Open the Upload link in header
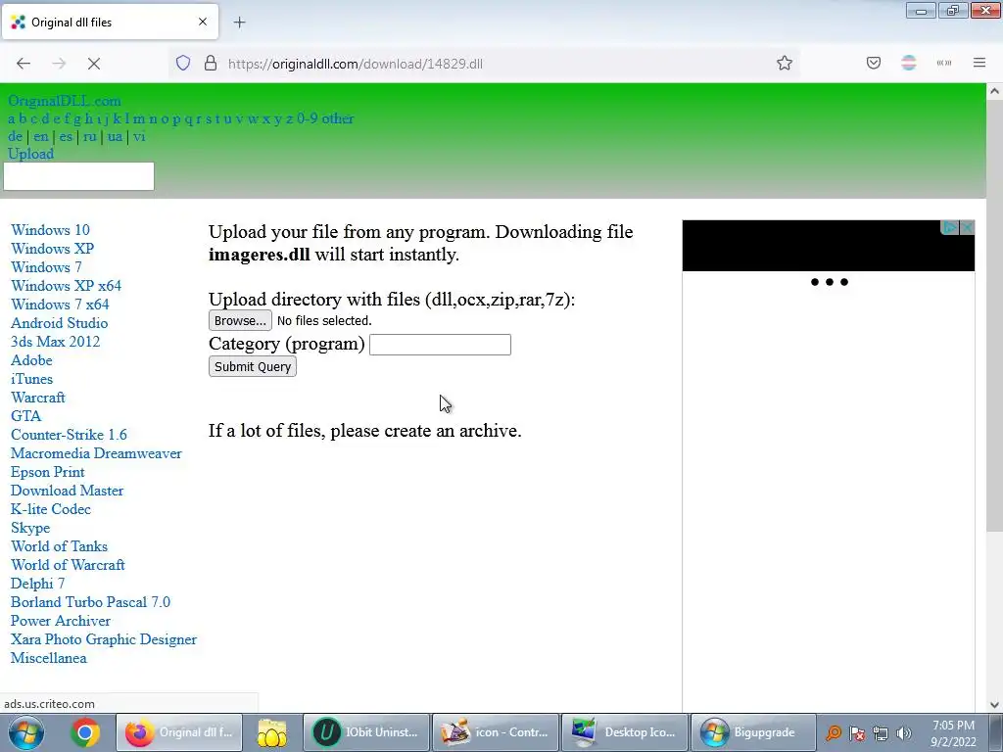The width and height of the screenshot is (1003, 752). 30,154
